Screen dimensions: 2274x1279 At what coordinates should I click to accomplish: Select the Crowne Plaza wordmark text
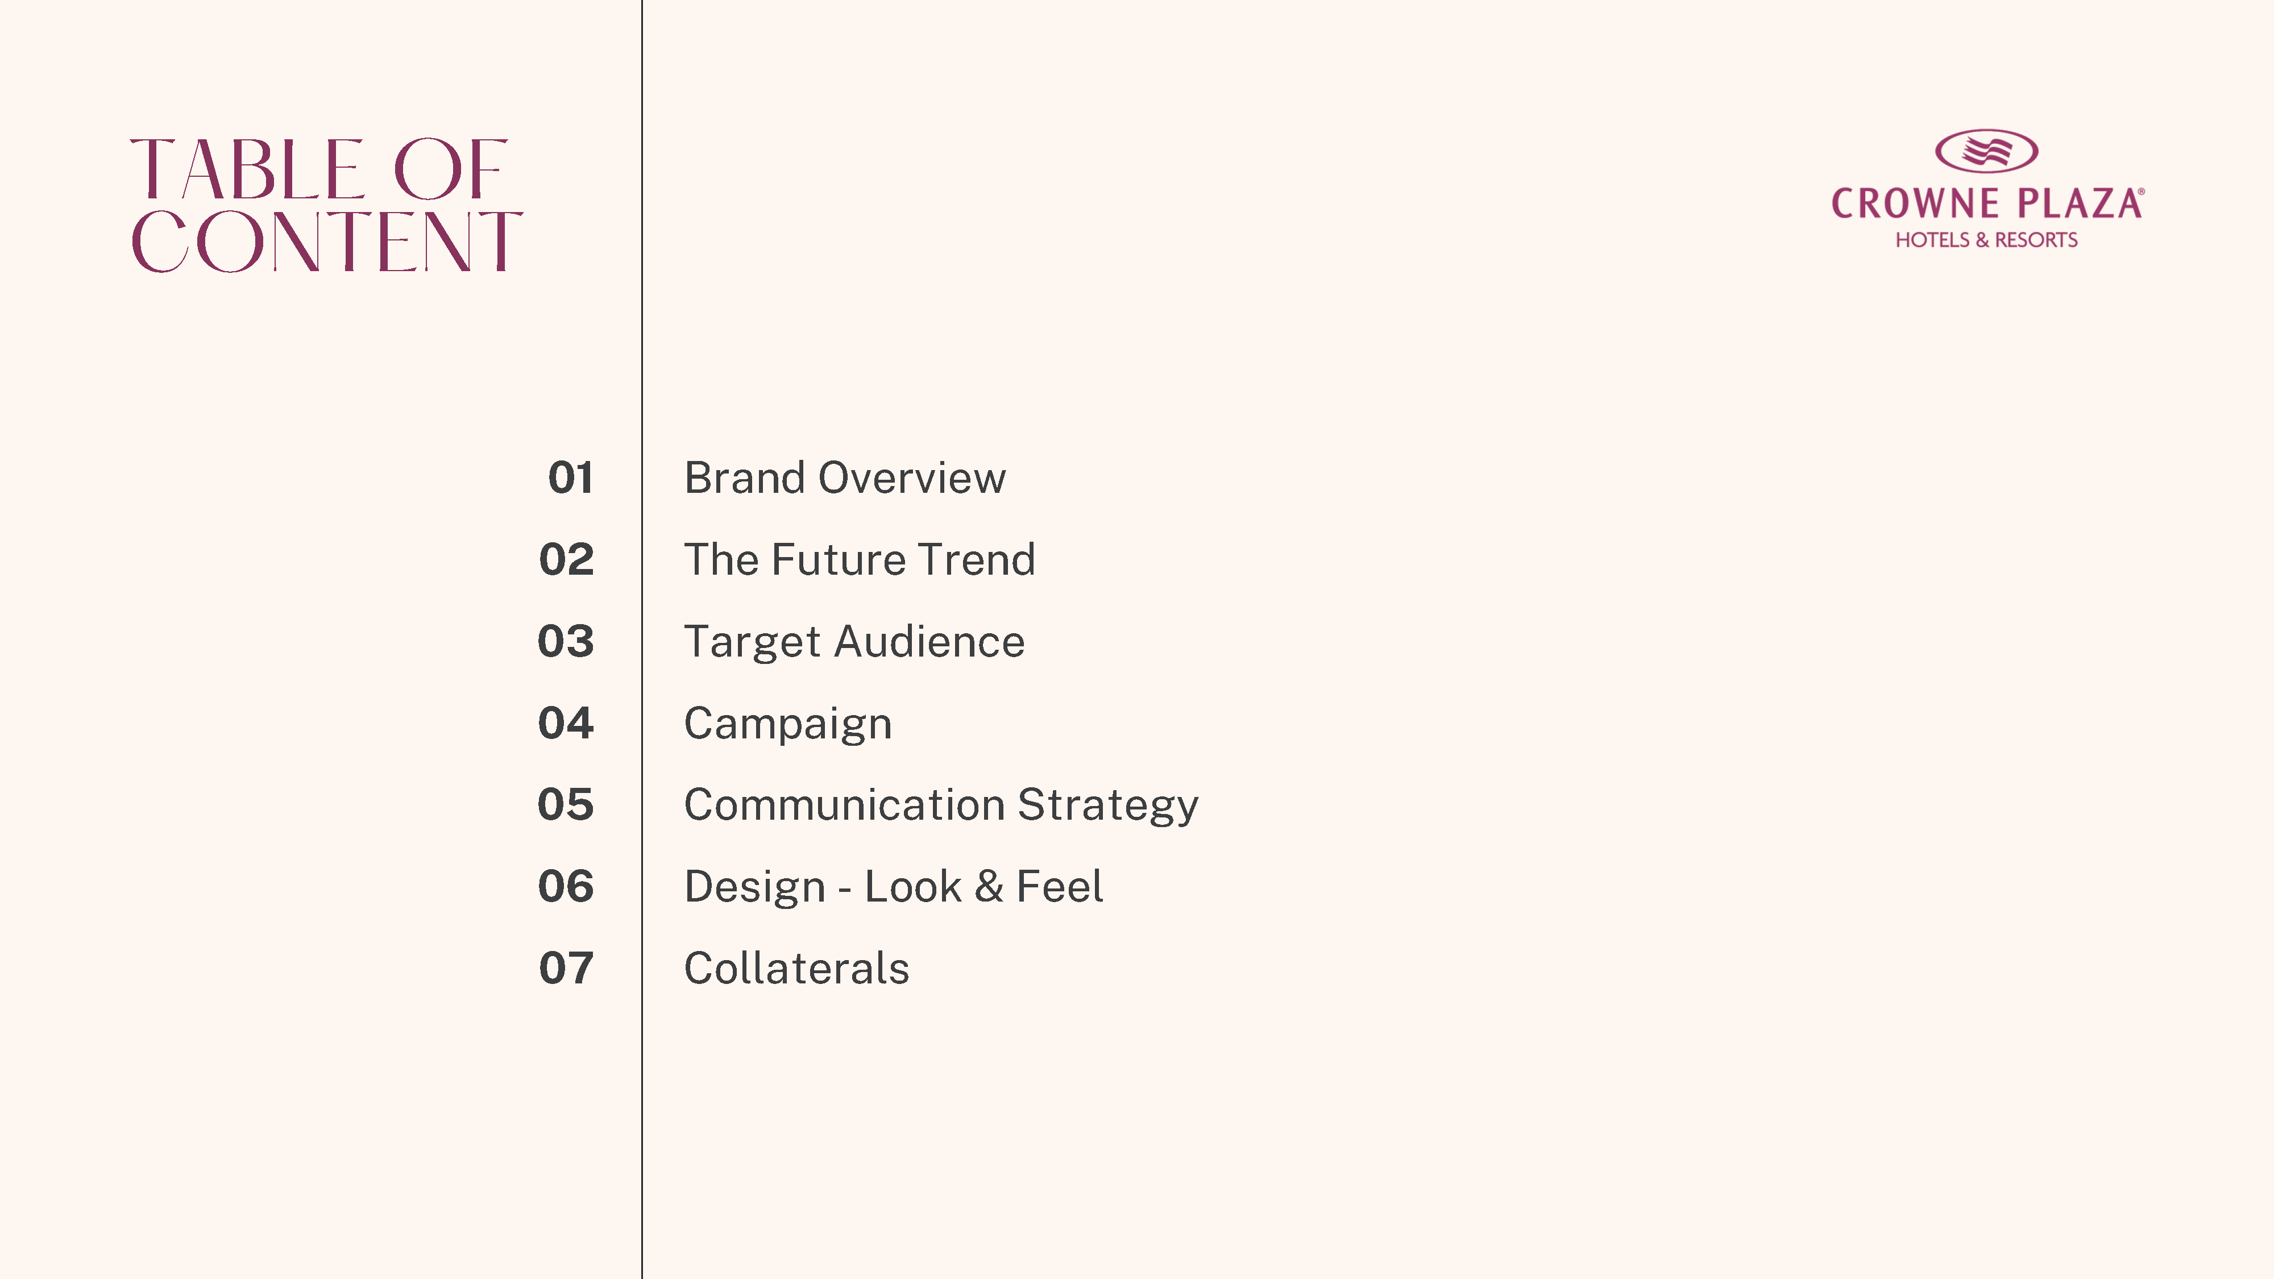click(x=1987, y=203)
